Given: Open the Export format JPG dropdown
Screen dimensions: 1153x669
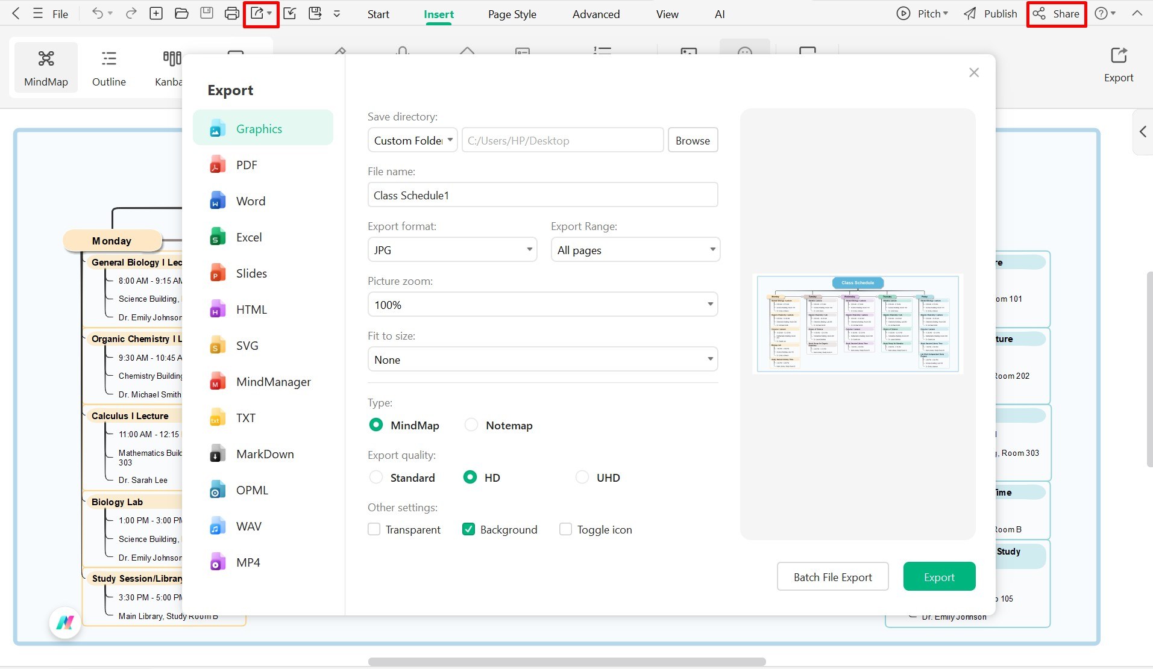Looking at the screenshot, I should click(x=452, y=249).
